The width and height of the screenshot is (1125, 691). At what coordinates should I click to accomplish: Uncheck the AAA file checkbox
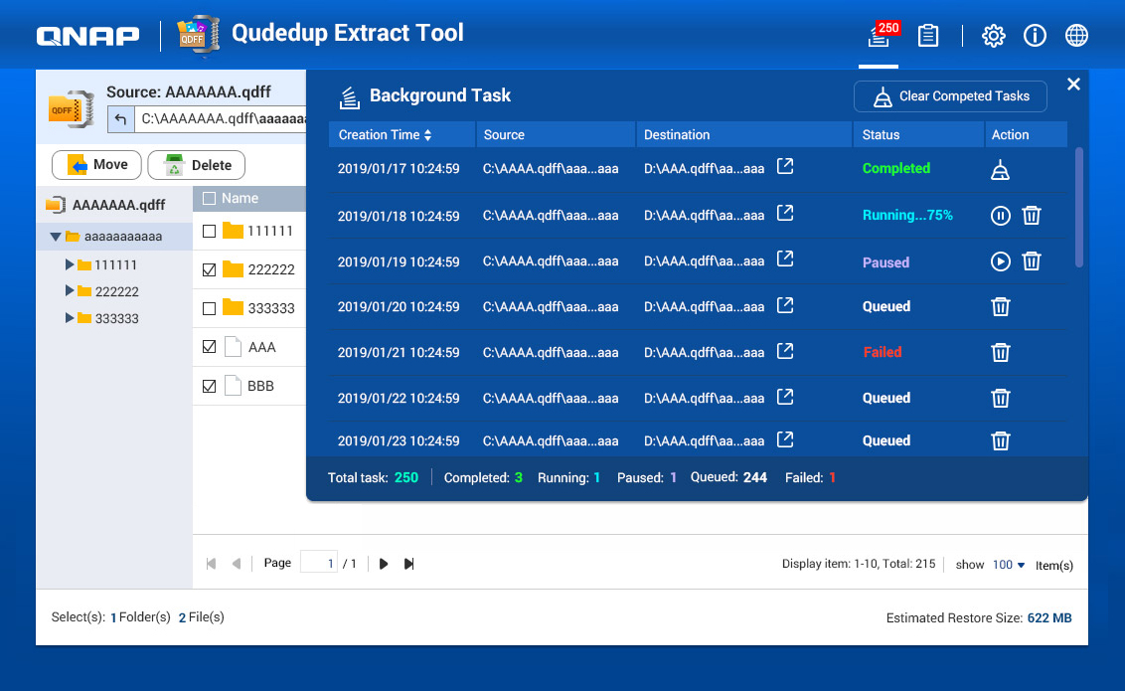coord(210,347)
